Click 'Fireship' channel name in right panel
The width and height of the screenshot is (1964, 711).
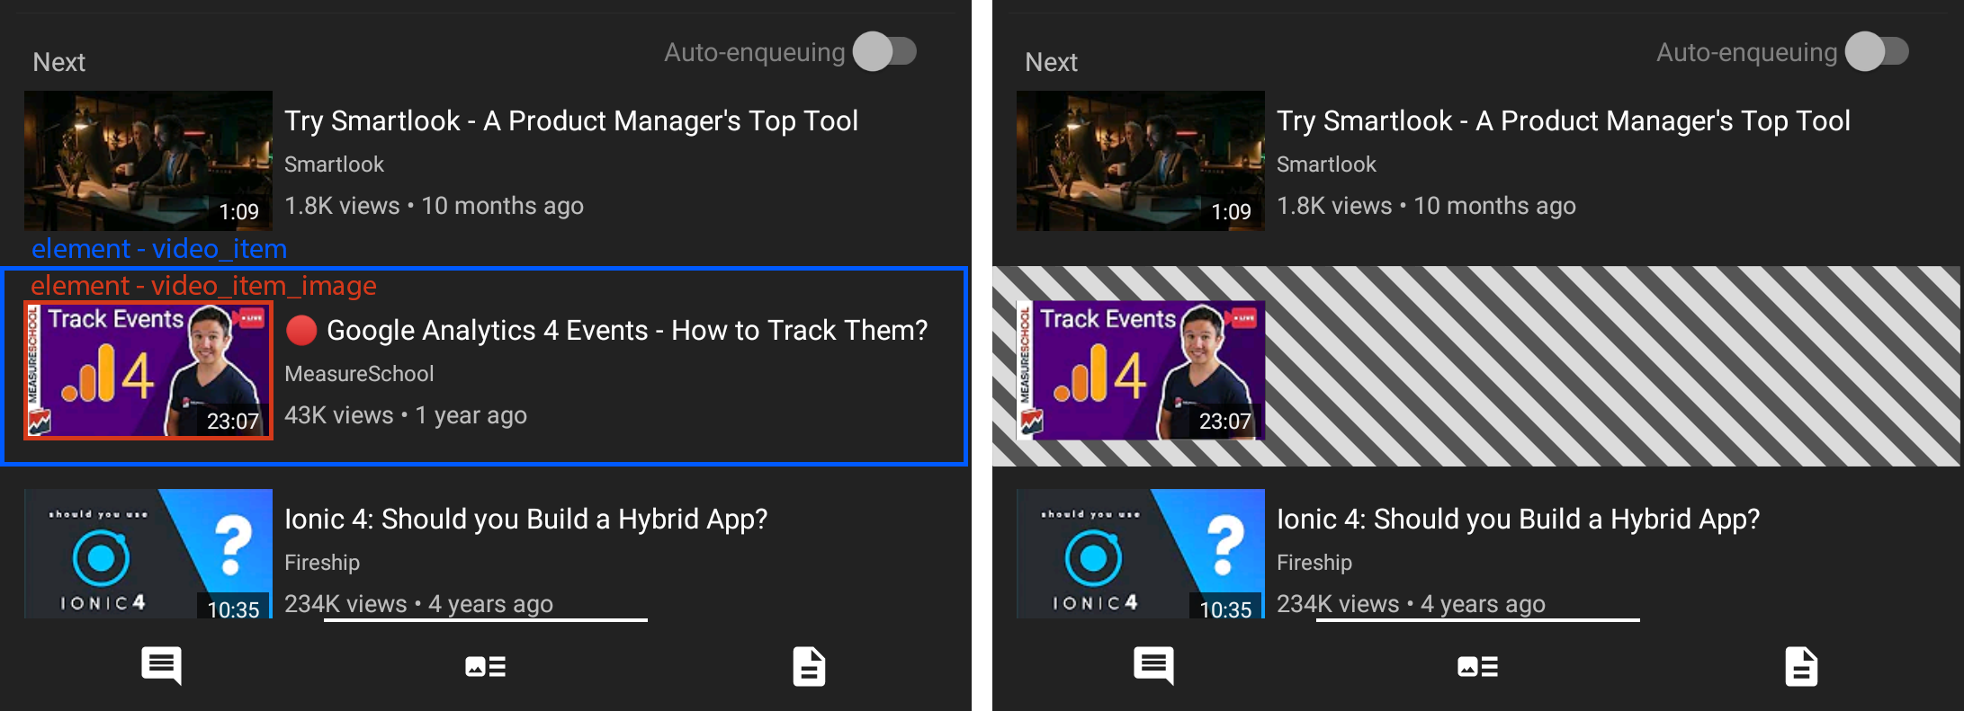pyautogui.click(x=1314, y=563)
